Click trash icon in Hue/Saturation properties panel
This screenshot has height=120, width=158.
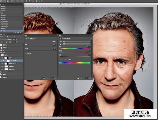click(x=89, y=78)
